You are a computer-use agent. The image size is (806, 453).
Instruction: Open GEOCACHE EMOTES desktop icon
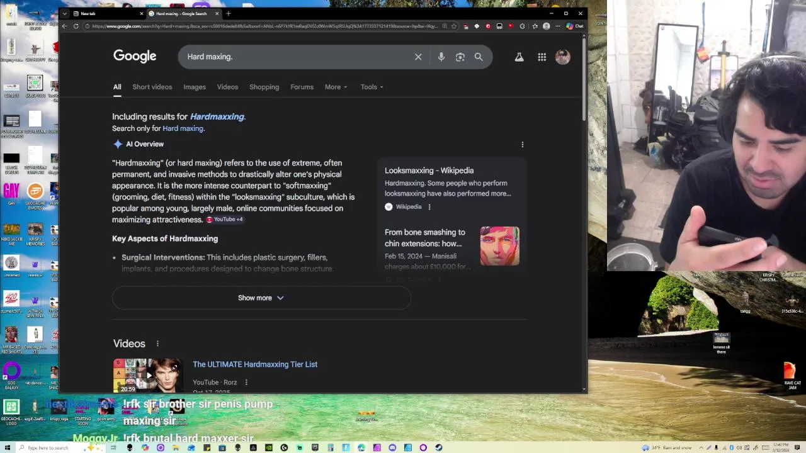35,195
